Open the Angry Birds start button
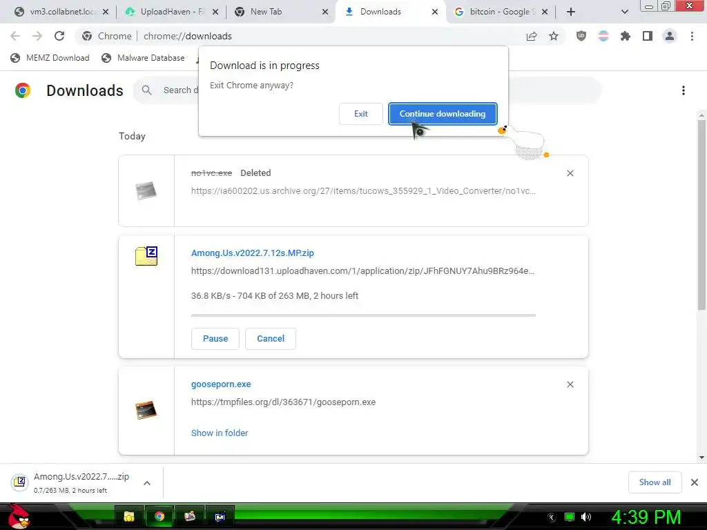This screenshot has width=707, height=530. [19, 516]
